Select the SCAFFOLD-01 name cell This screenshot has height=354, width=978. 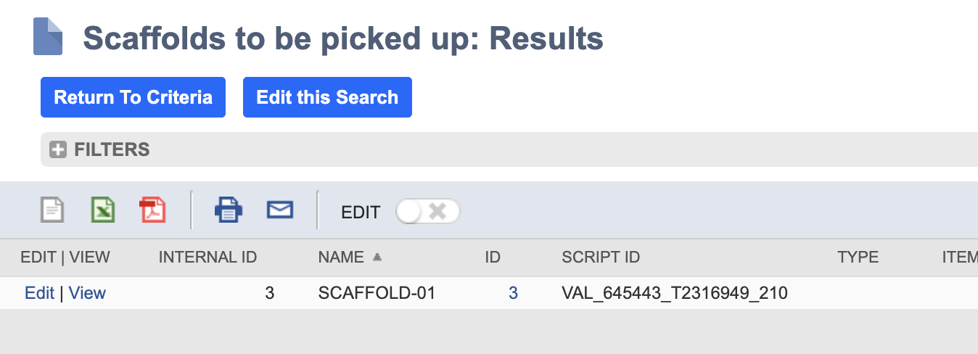click(377, 293)
